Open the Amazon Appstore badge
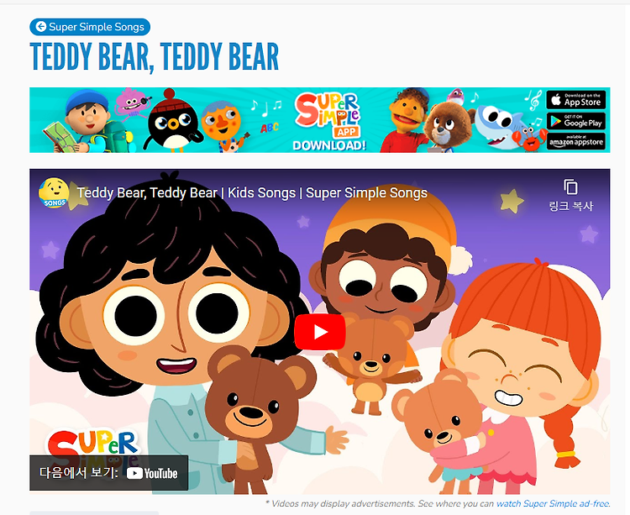This screenshot has width=630, height=515. click(x=575, y=141)
